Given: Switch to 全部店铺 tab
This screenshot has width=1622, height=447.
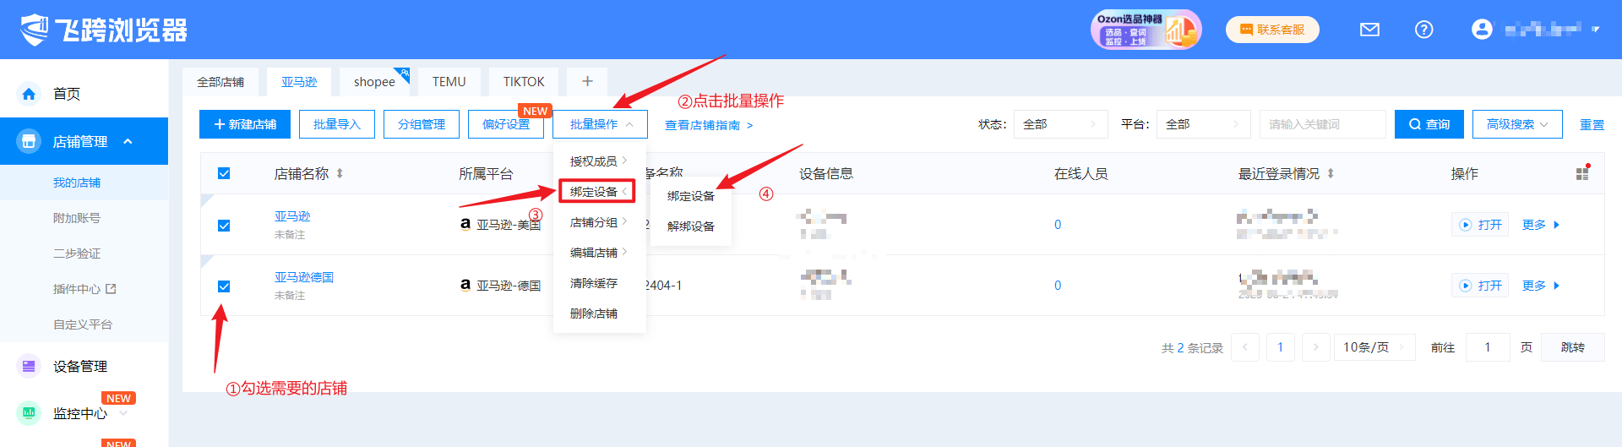Looking at the screenshot, I should coord(220,82).
